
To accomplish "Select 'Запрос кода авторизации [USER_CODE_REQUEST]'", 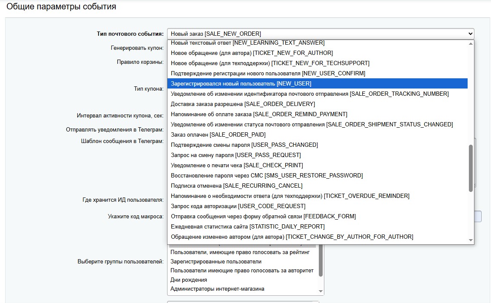I will pos(238,206).
